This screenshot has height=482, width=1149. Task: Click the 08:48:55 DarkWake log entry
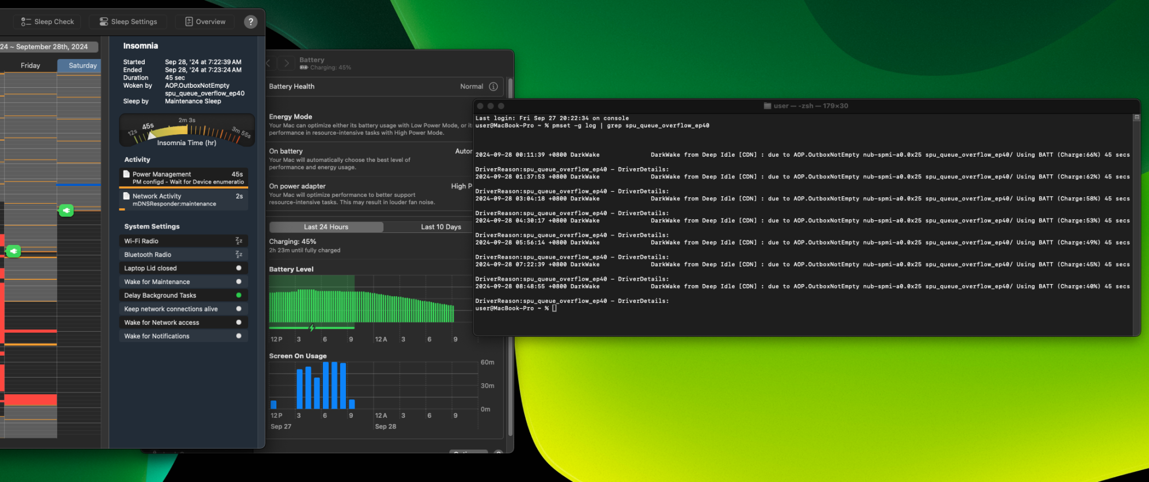click(x=803, y=286)
